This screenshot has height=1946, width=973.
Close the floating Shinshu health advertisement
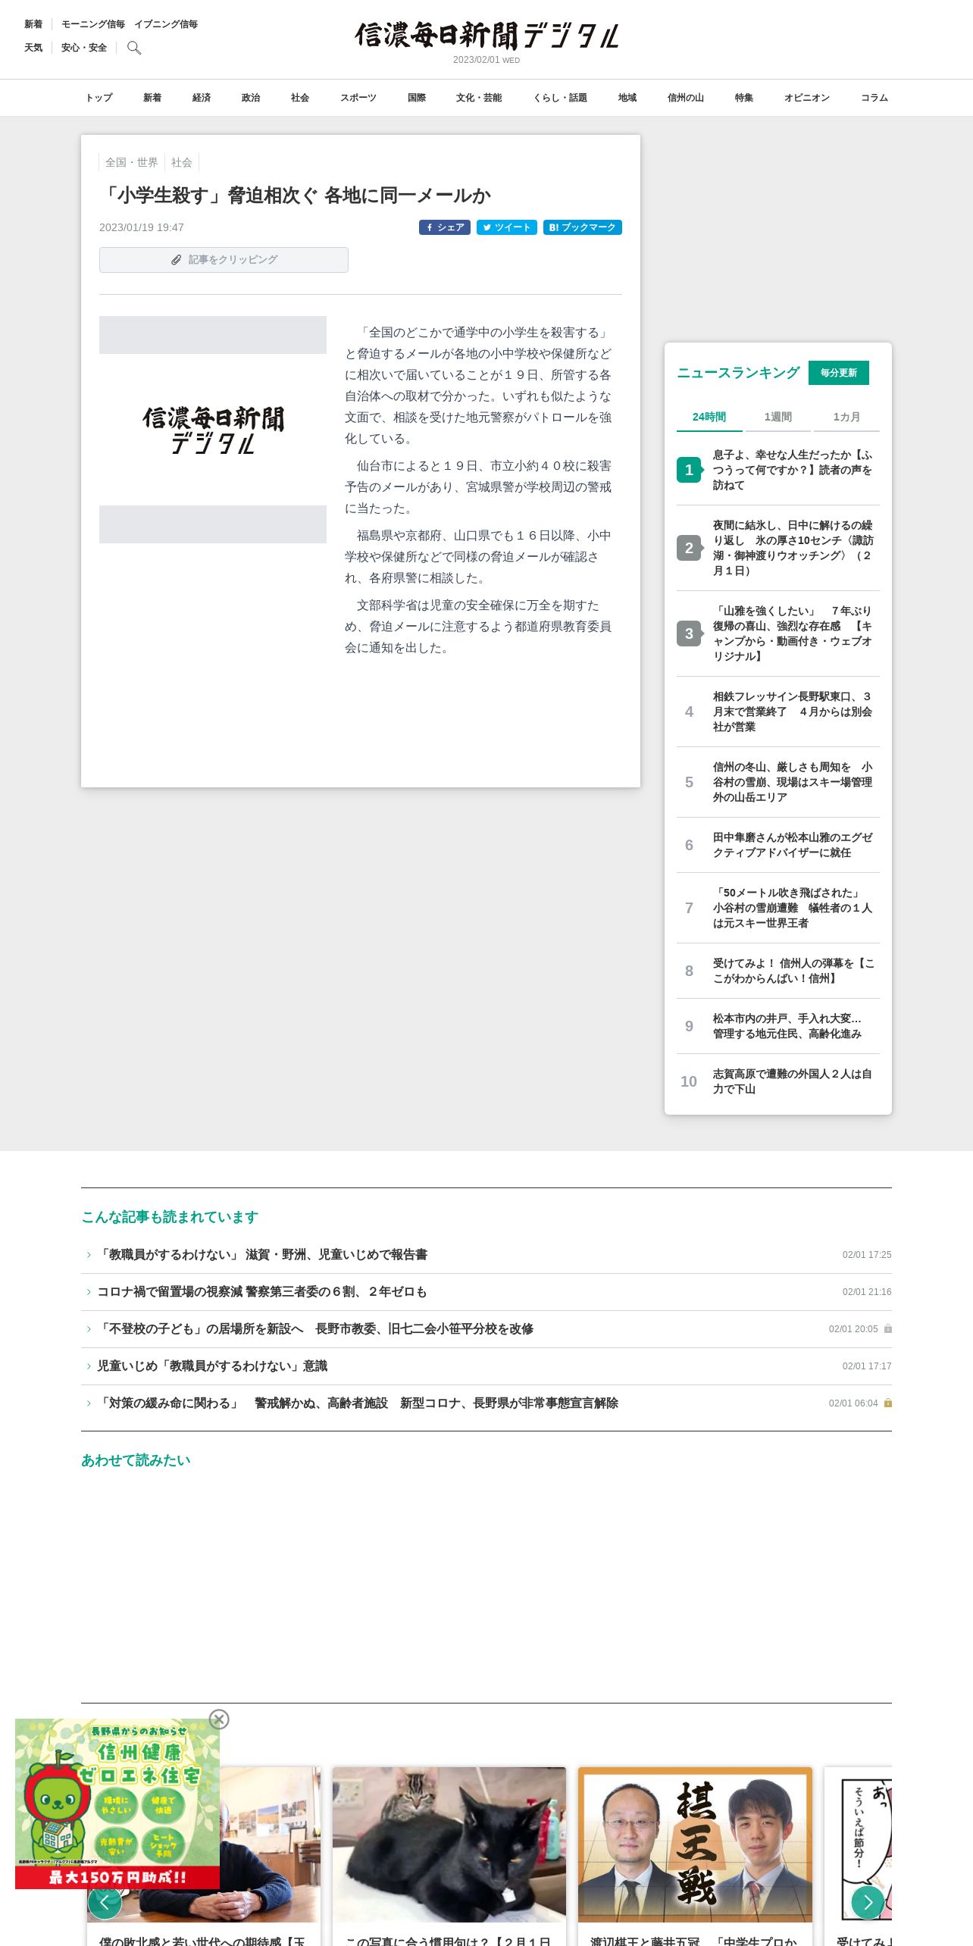(219, 1719)
